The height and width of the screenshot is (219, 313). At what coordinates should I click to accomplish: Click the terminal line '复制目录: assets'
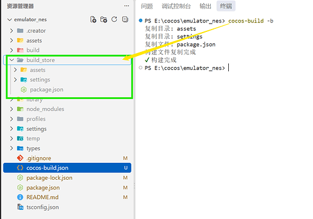click(x=171, y=29)
